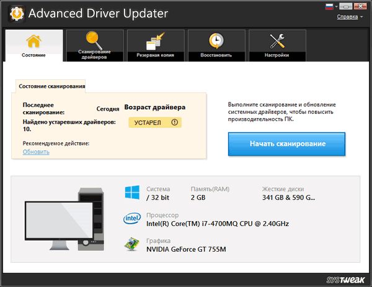Click the 'Выполните сканирование и обновление' description

click(x=282, y=112)
